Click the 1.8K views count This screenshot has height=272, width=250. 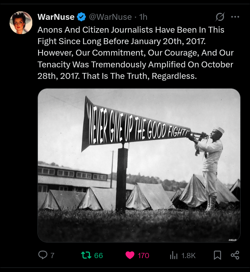click(189, 256)
